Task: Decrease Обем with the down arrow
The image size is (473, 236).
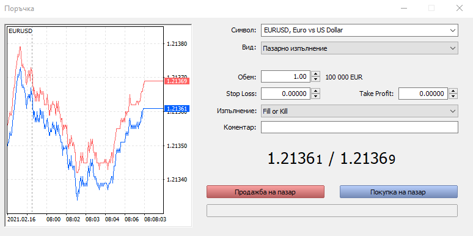Action: (x=315, y=79)
